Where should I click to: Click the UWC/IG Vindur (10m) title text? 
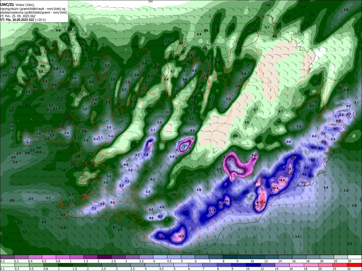pos(17,5)
